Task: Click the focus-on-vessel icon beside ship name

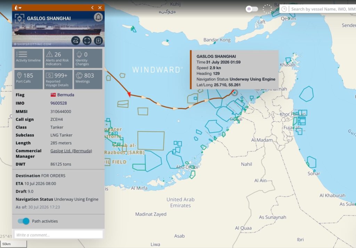Action: [19, 18]
